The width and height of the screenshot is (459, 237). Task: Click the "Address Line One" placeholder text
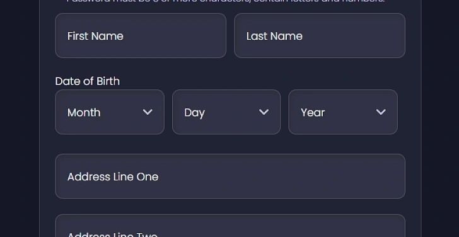pyautogui.click(x=113, y=176)
